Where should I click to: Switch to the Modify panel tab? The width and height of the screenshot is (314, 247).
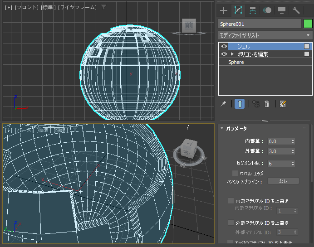pos(238,10)
